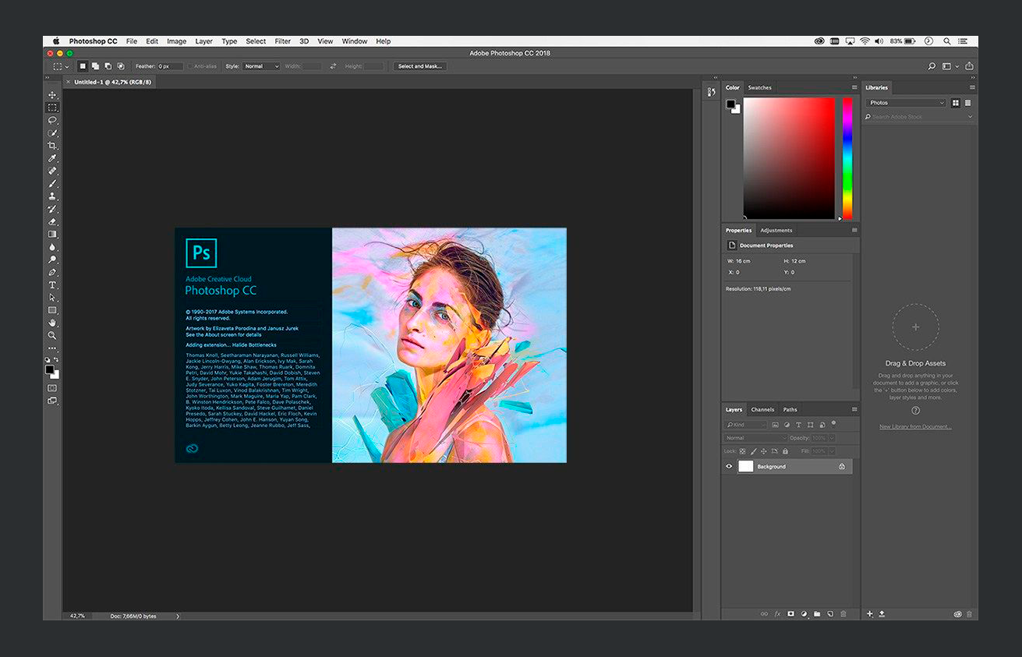Viewport: 1022px width, 657px height.
Task: Switch to the Adjustments tab
Action: click(x=776, y=231)
